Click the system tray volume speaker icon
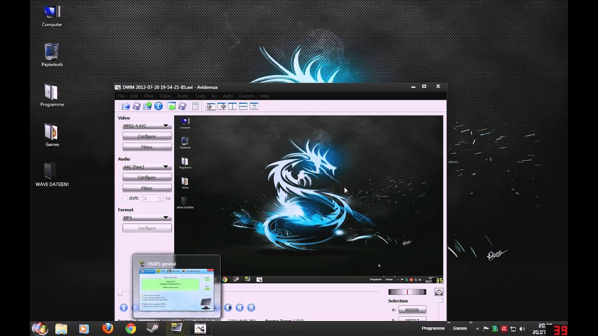This screenshot has width=598, height=336. (x=522, y=329)
